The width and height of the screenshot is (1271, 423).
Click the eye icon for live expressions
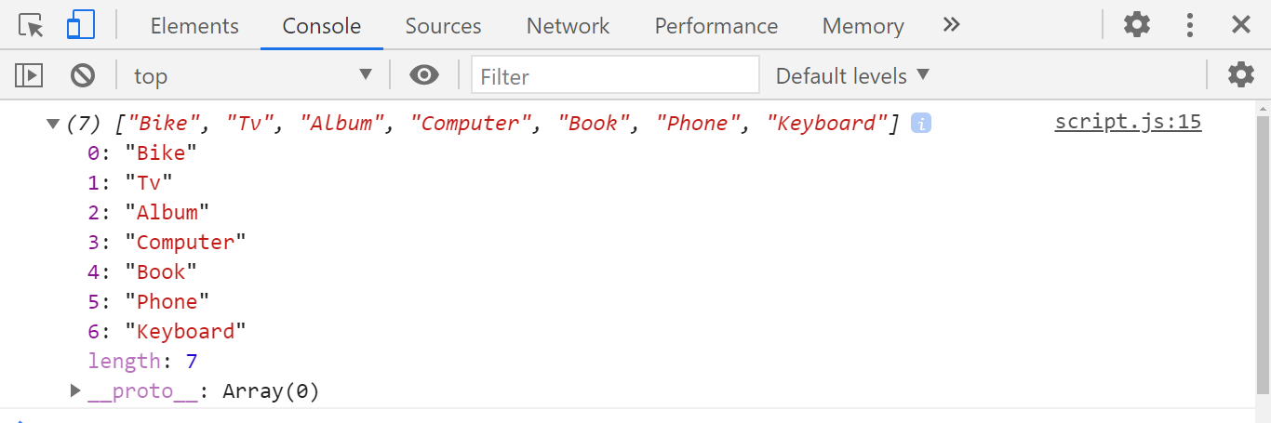[x=424, y=75]
